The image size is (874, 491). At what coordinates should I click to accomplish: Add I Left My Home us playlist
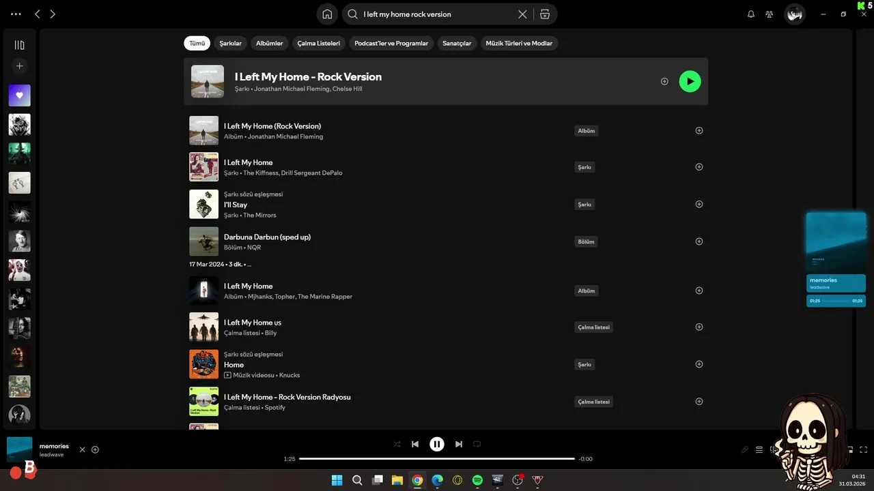click(699, 327)
